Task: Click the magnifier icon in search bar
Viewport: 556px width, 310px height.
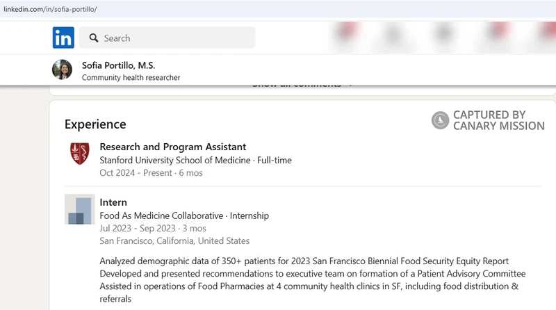Action: click(x=94, y=38)
